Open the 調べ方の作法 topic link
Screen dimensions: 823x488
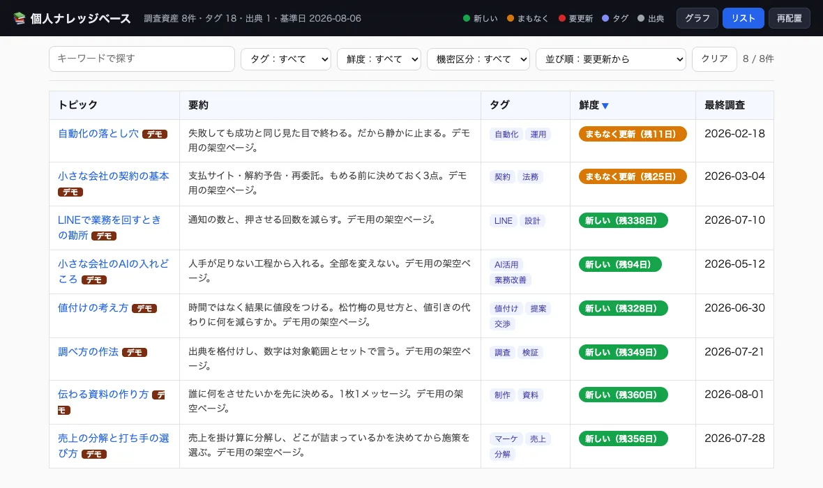(x=88, y=352)
